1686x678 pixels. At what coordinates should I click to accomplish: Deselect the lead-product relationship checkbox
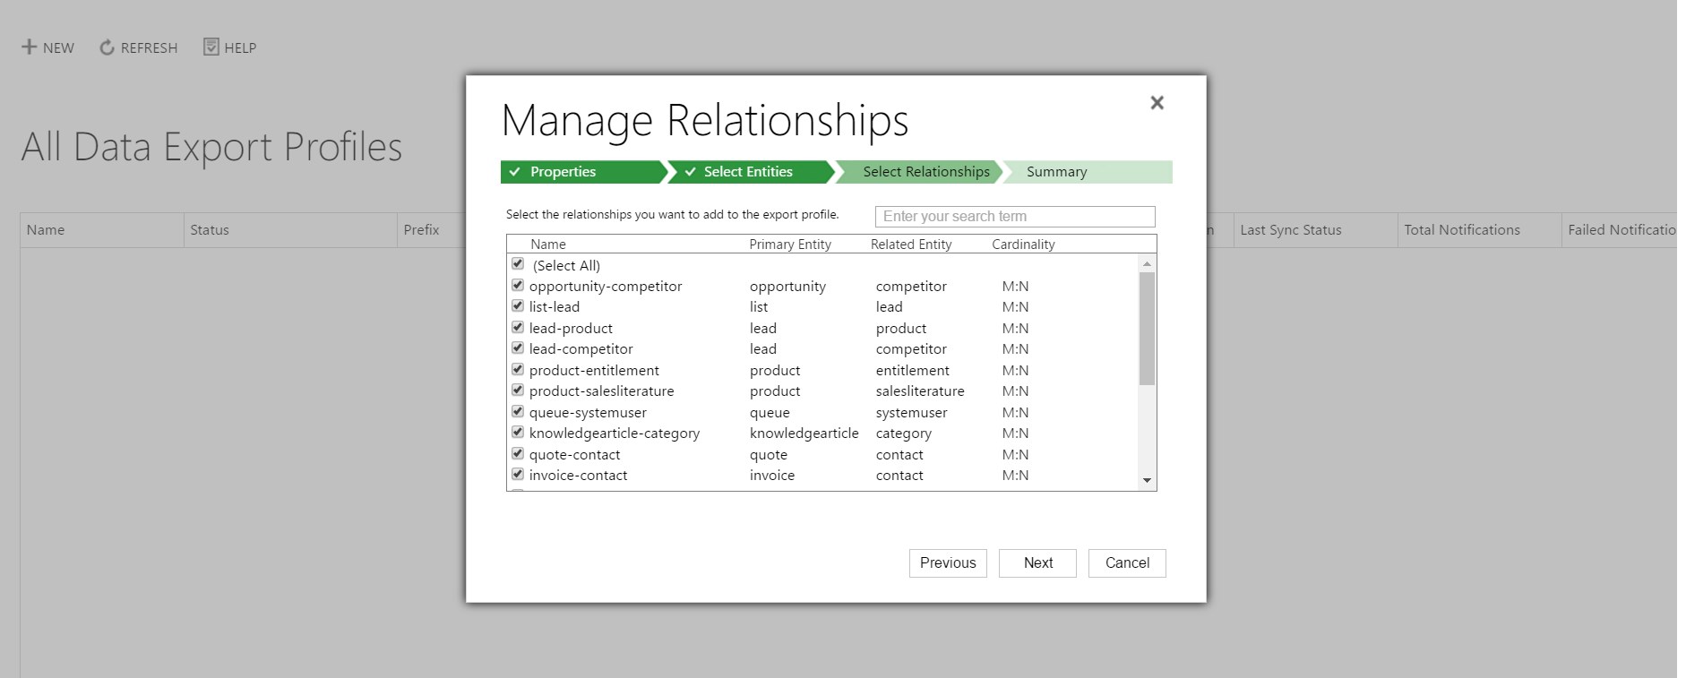pos(518,328)
